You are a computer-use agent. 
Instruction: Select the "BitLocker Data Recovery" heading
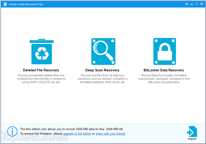[x=164, y=70]
